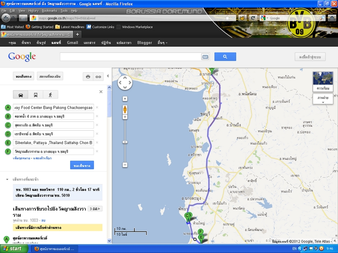Collapse the left directions panel arrow
Screen dimensions: 338x253
click(107, 76)
